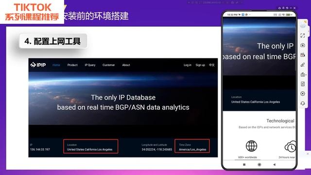The width and height of the screenshot is (311, 175).
Task: Click the Sign up link
Action: coord(200,65)
